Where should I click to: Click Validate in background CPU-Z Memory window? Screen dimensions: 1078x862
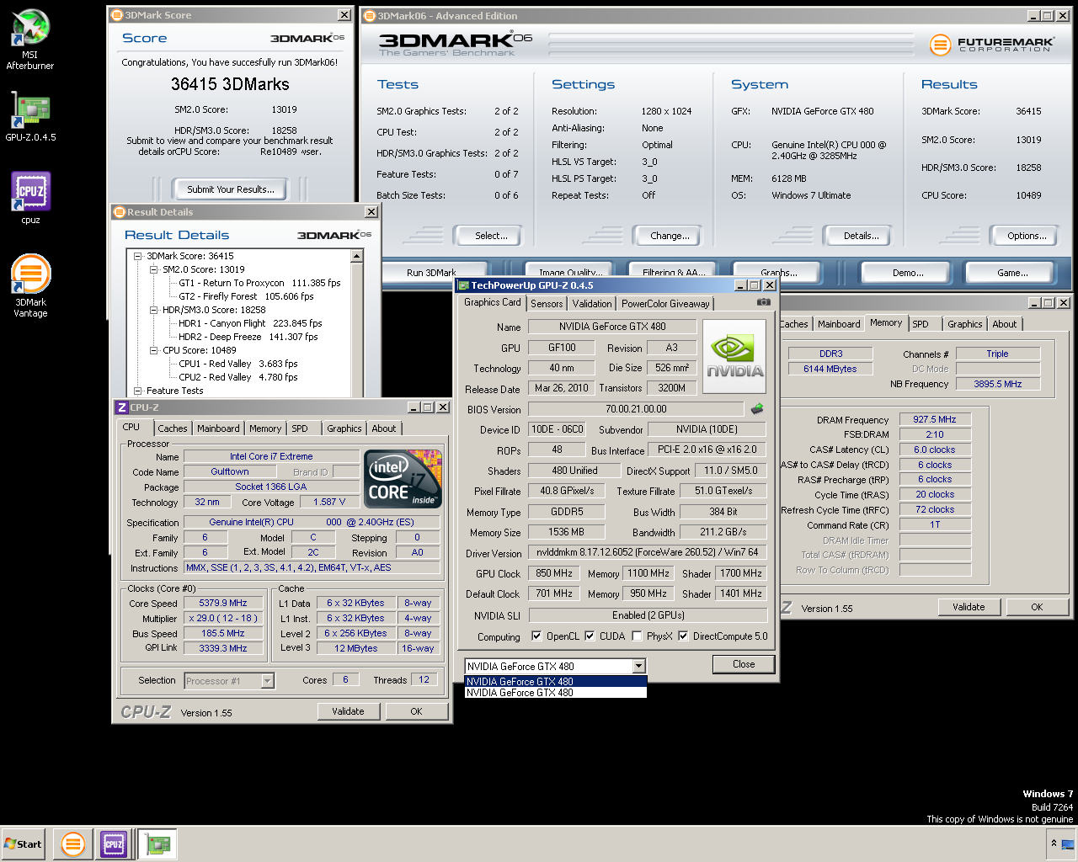pos(969,607)
